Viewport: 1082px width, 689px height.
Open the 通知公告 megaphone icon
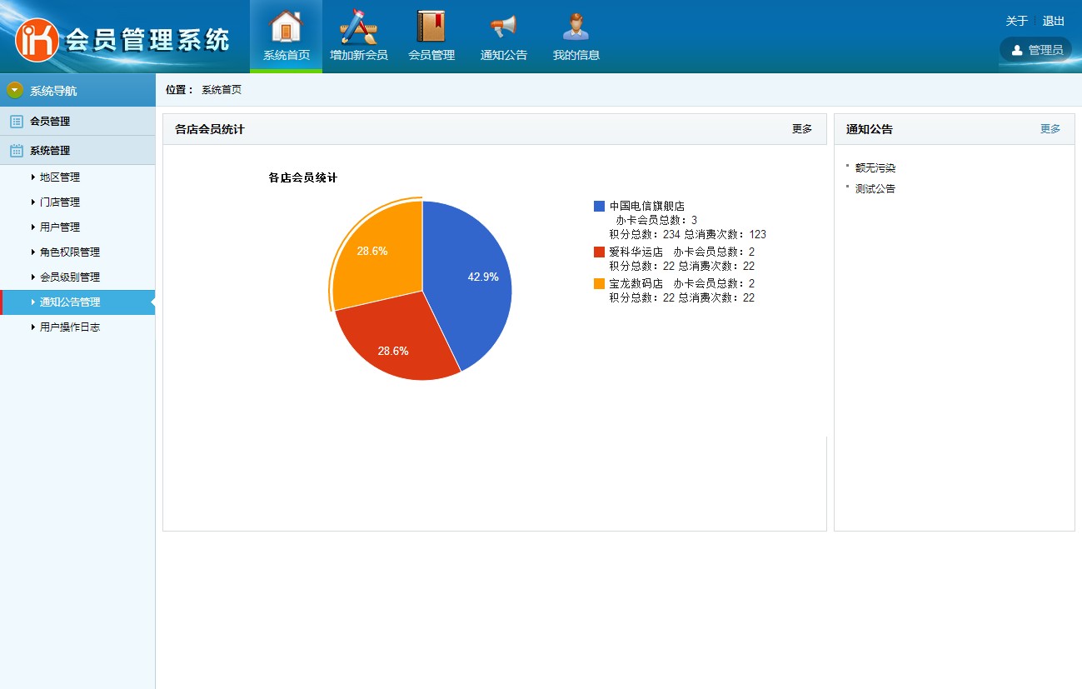(503, 27)
